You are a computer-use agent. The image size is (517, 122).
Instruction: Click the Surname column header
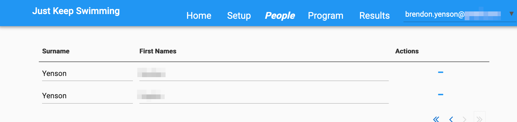(x=56, y=51)
